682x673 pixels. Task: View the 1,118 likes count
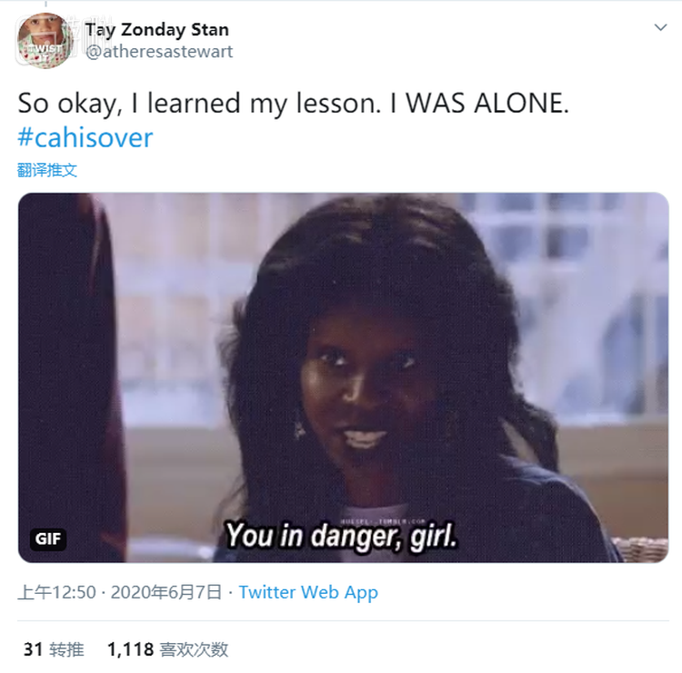[130, 649]
